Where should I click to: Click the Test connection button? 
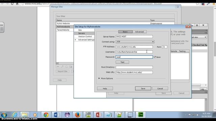coord(122,62)
